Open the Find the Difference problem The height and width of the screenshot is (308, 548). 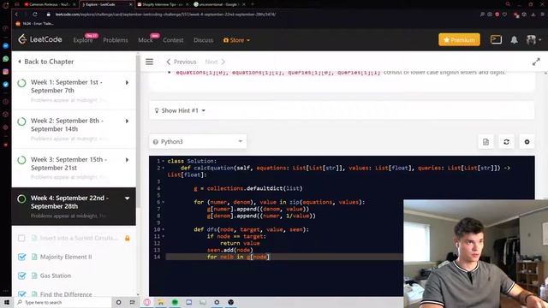[66, 294]
